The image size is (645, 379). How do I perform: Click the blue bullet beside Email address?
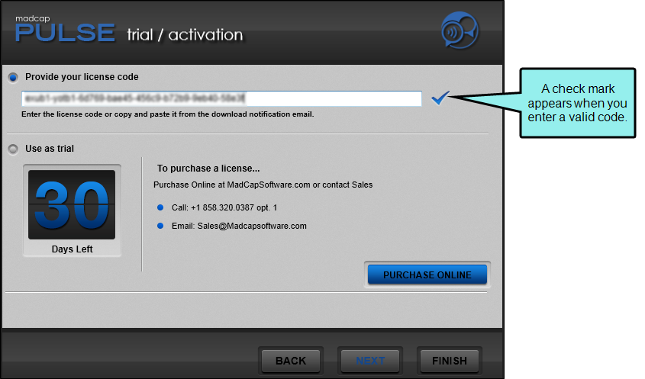[x=160, y=226]
